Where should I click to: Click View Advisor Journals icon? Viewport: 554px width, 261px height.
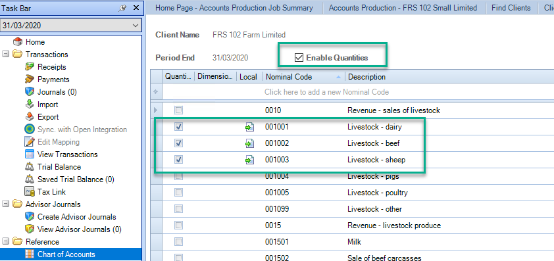tap(30, 229)
